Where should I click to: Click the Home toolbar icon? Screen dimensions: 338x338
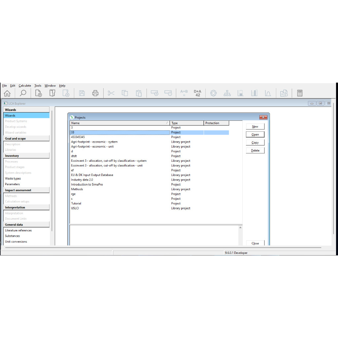point(7,93)
